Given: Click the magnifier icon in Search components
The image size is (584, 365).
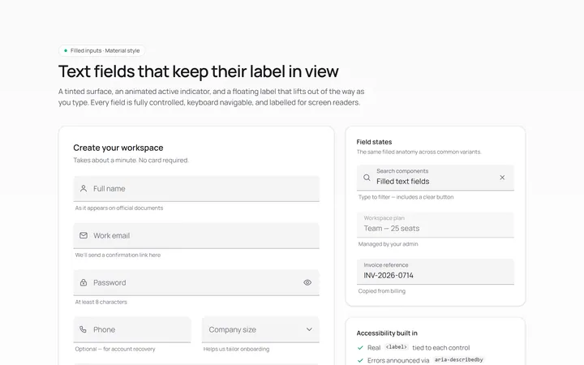Looking at the screenshot, I should pos(367,178).
